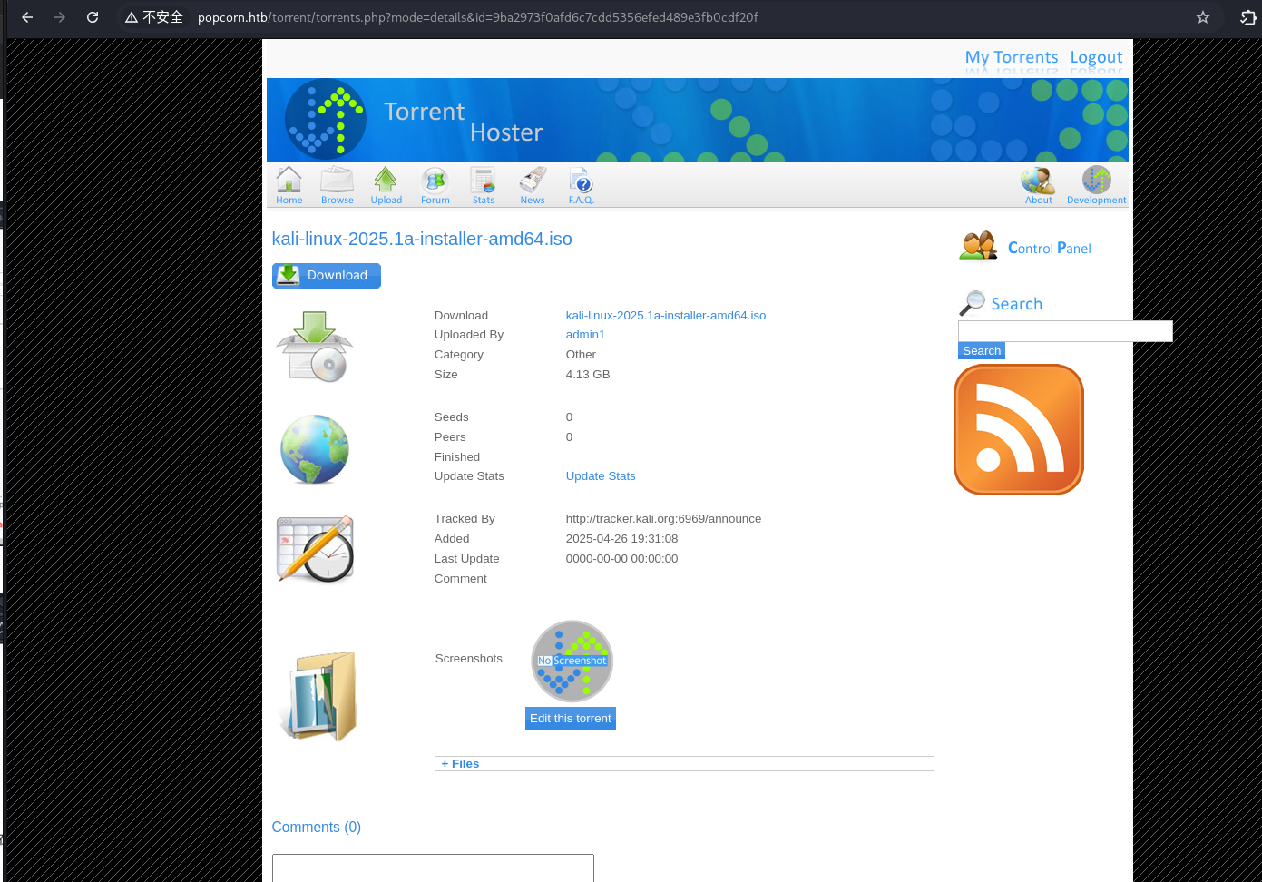This screenshot has width=1262, height=882.
Task: Click the browser forward arrow
Action: click(60, 17)
